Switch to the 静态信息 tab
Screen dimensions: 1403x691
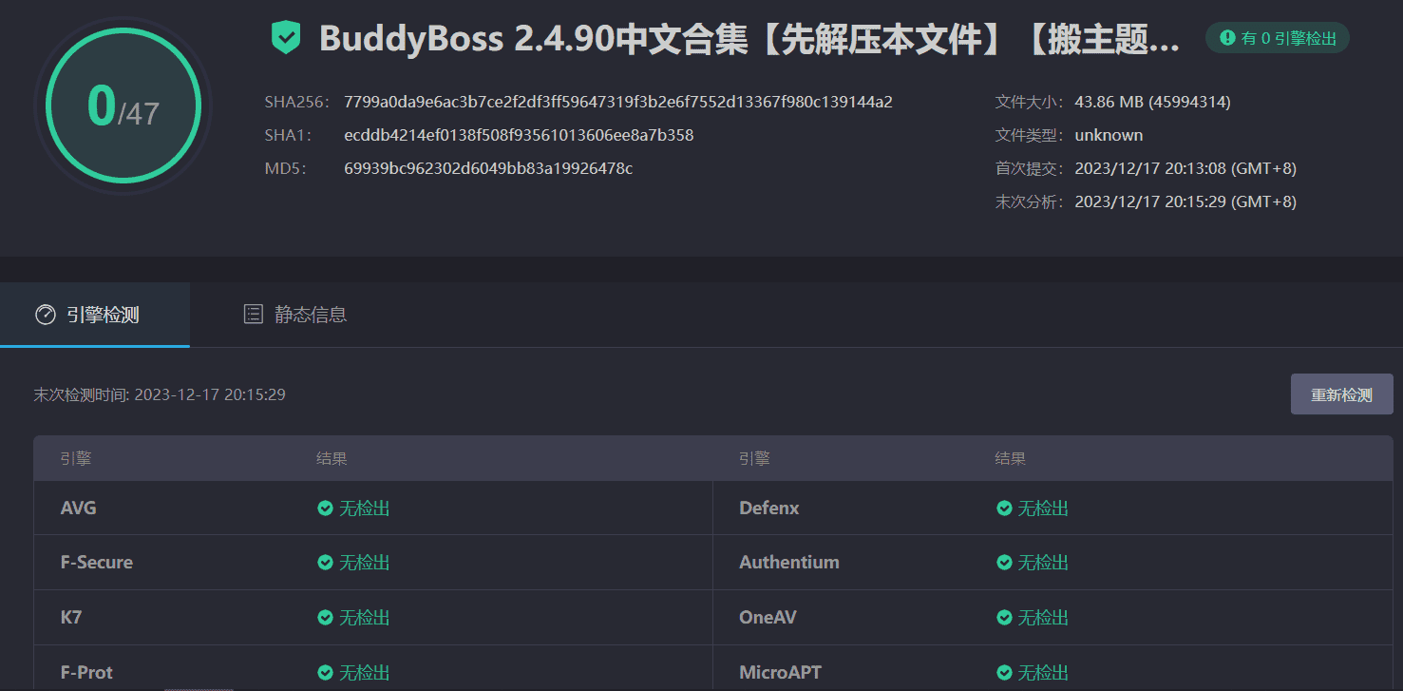tap(295, 315)
